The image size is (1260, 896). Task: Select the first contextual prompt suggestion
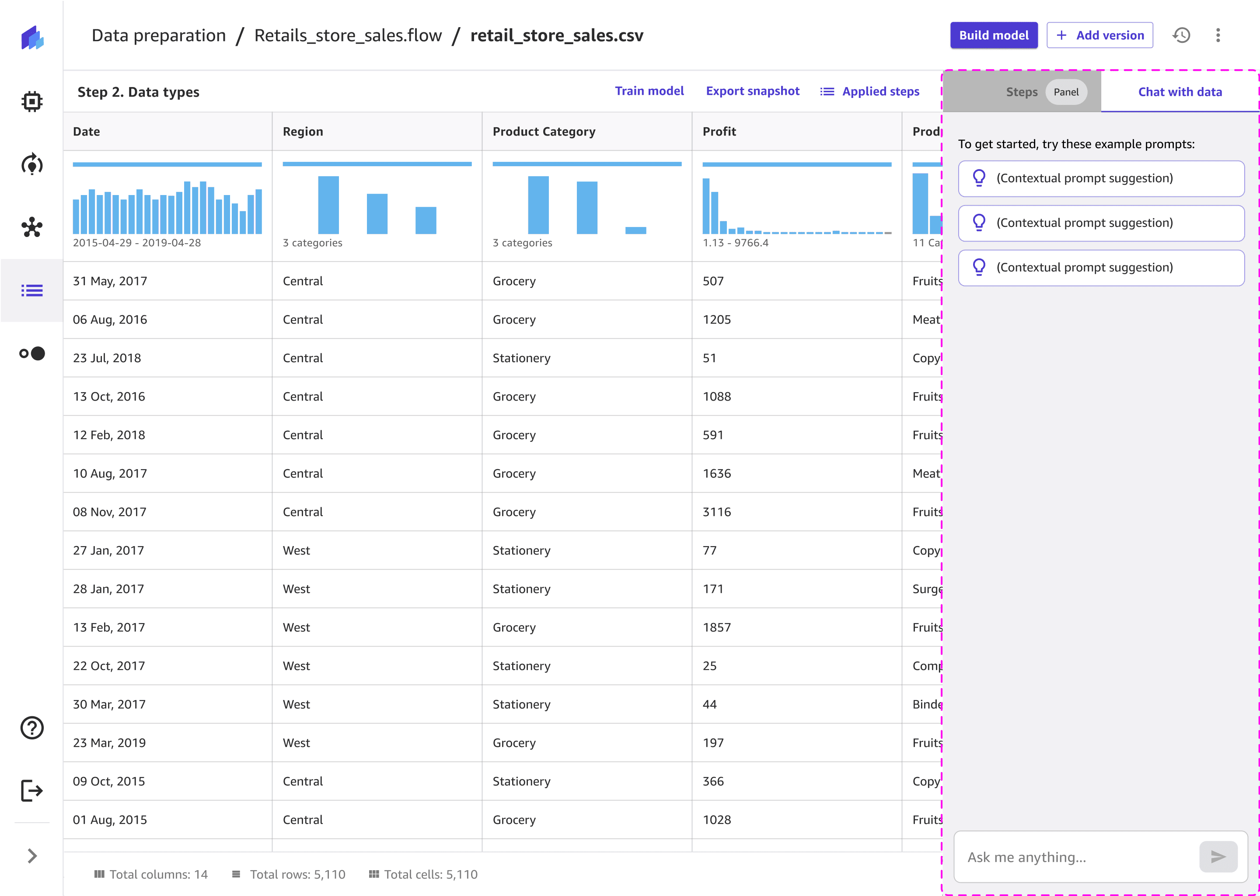click(x=1101, y=178)
